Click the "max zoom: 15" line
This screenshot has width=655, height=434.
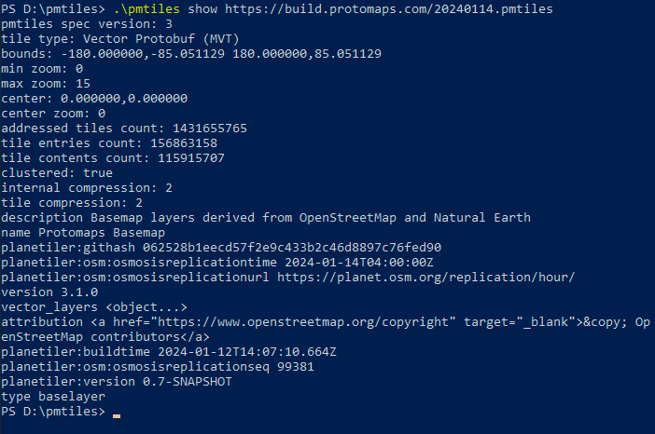(47, 83)
